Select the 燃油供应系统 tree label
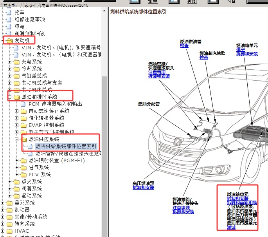Viewport: 268px width, 237px height. [44, 139]
